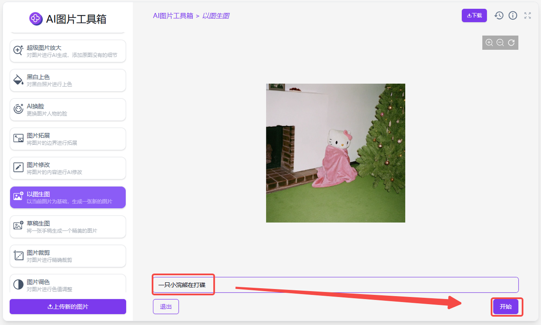Click the AI换脸 face icon
This screenshot has width=541, height=325.
click(18, 109)
